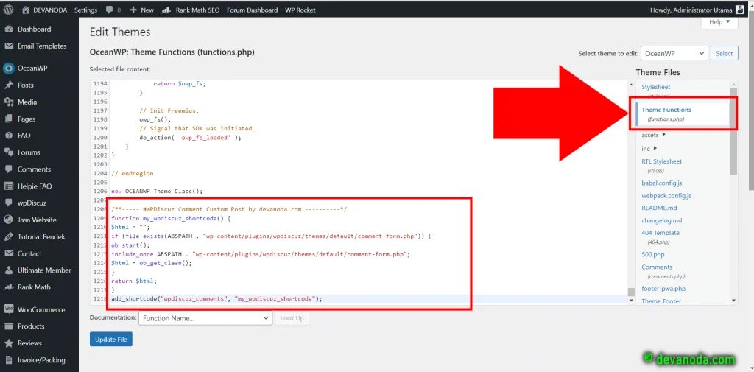754x372 pixels.
Task: Click the Pages icon in sidebar
Action: pyautogui.click(x=8, y=119)
